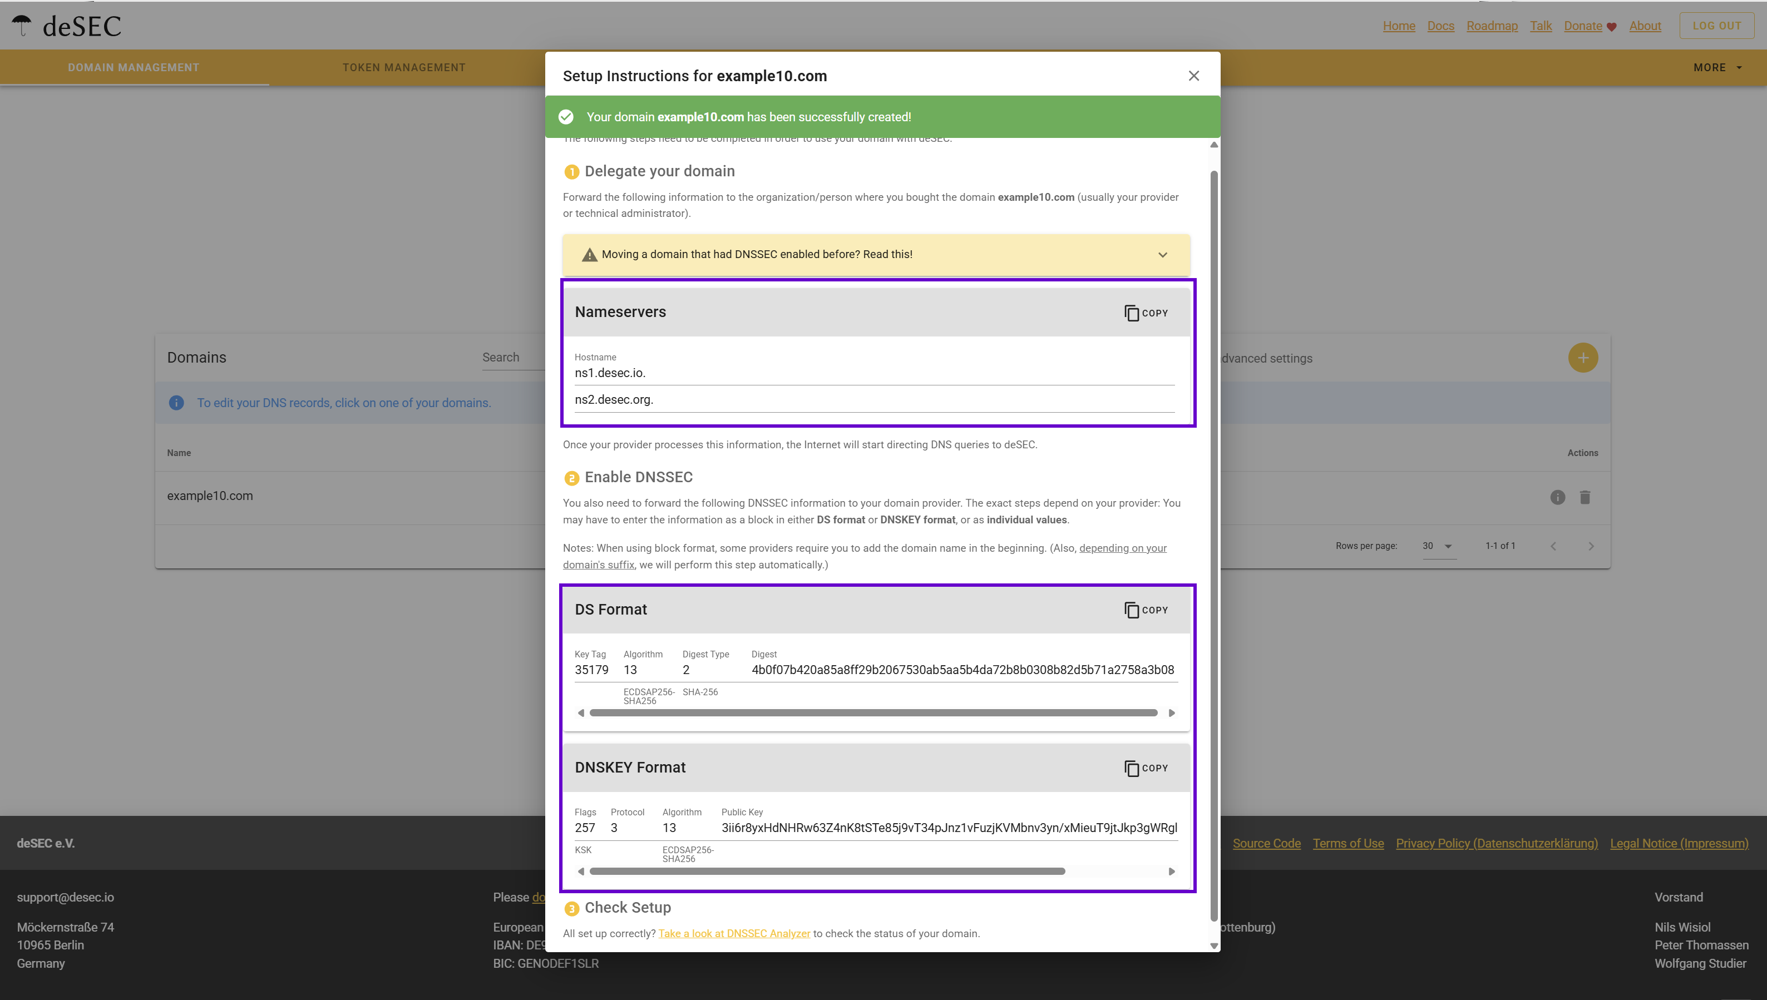Viewport: 1767px width, 1000px height.
Task: Open the Domain Management tab
Action: point(134,67)
